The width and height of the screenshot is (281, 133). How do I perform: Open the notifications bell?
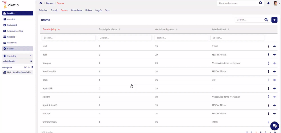coord(268,3)
